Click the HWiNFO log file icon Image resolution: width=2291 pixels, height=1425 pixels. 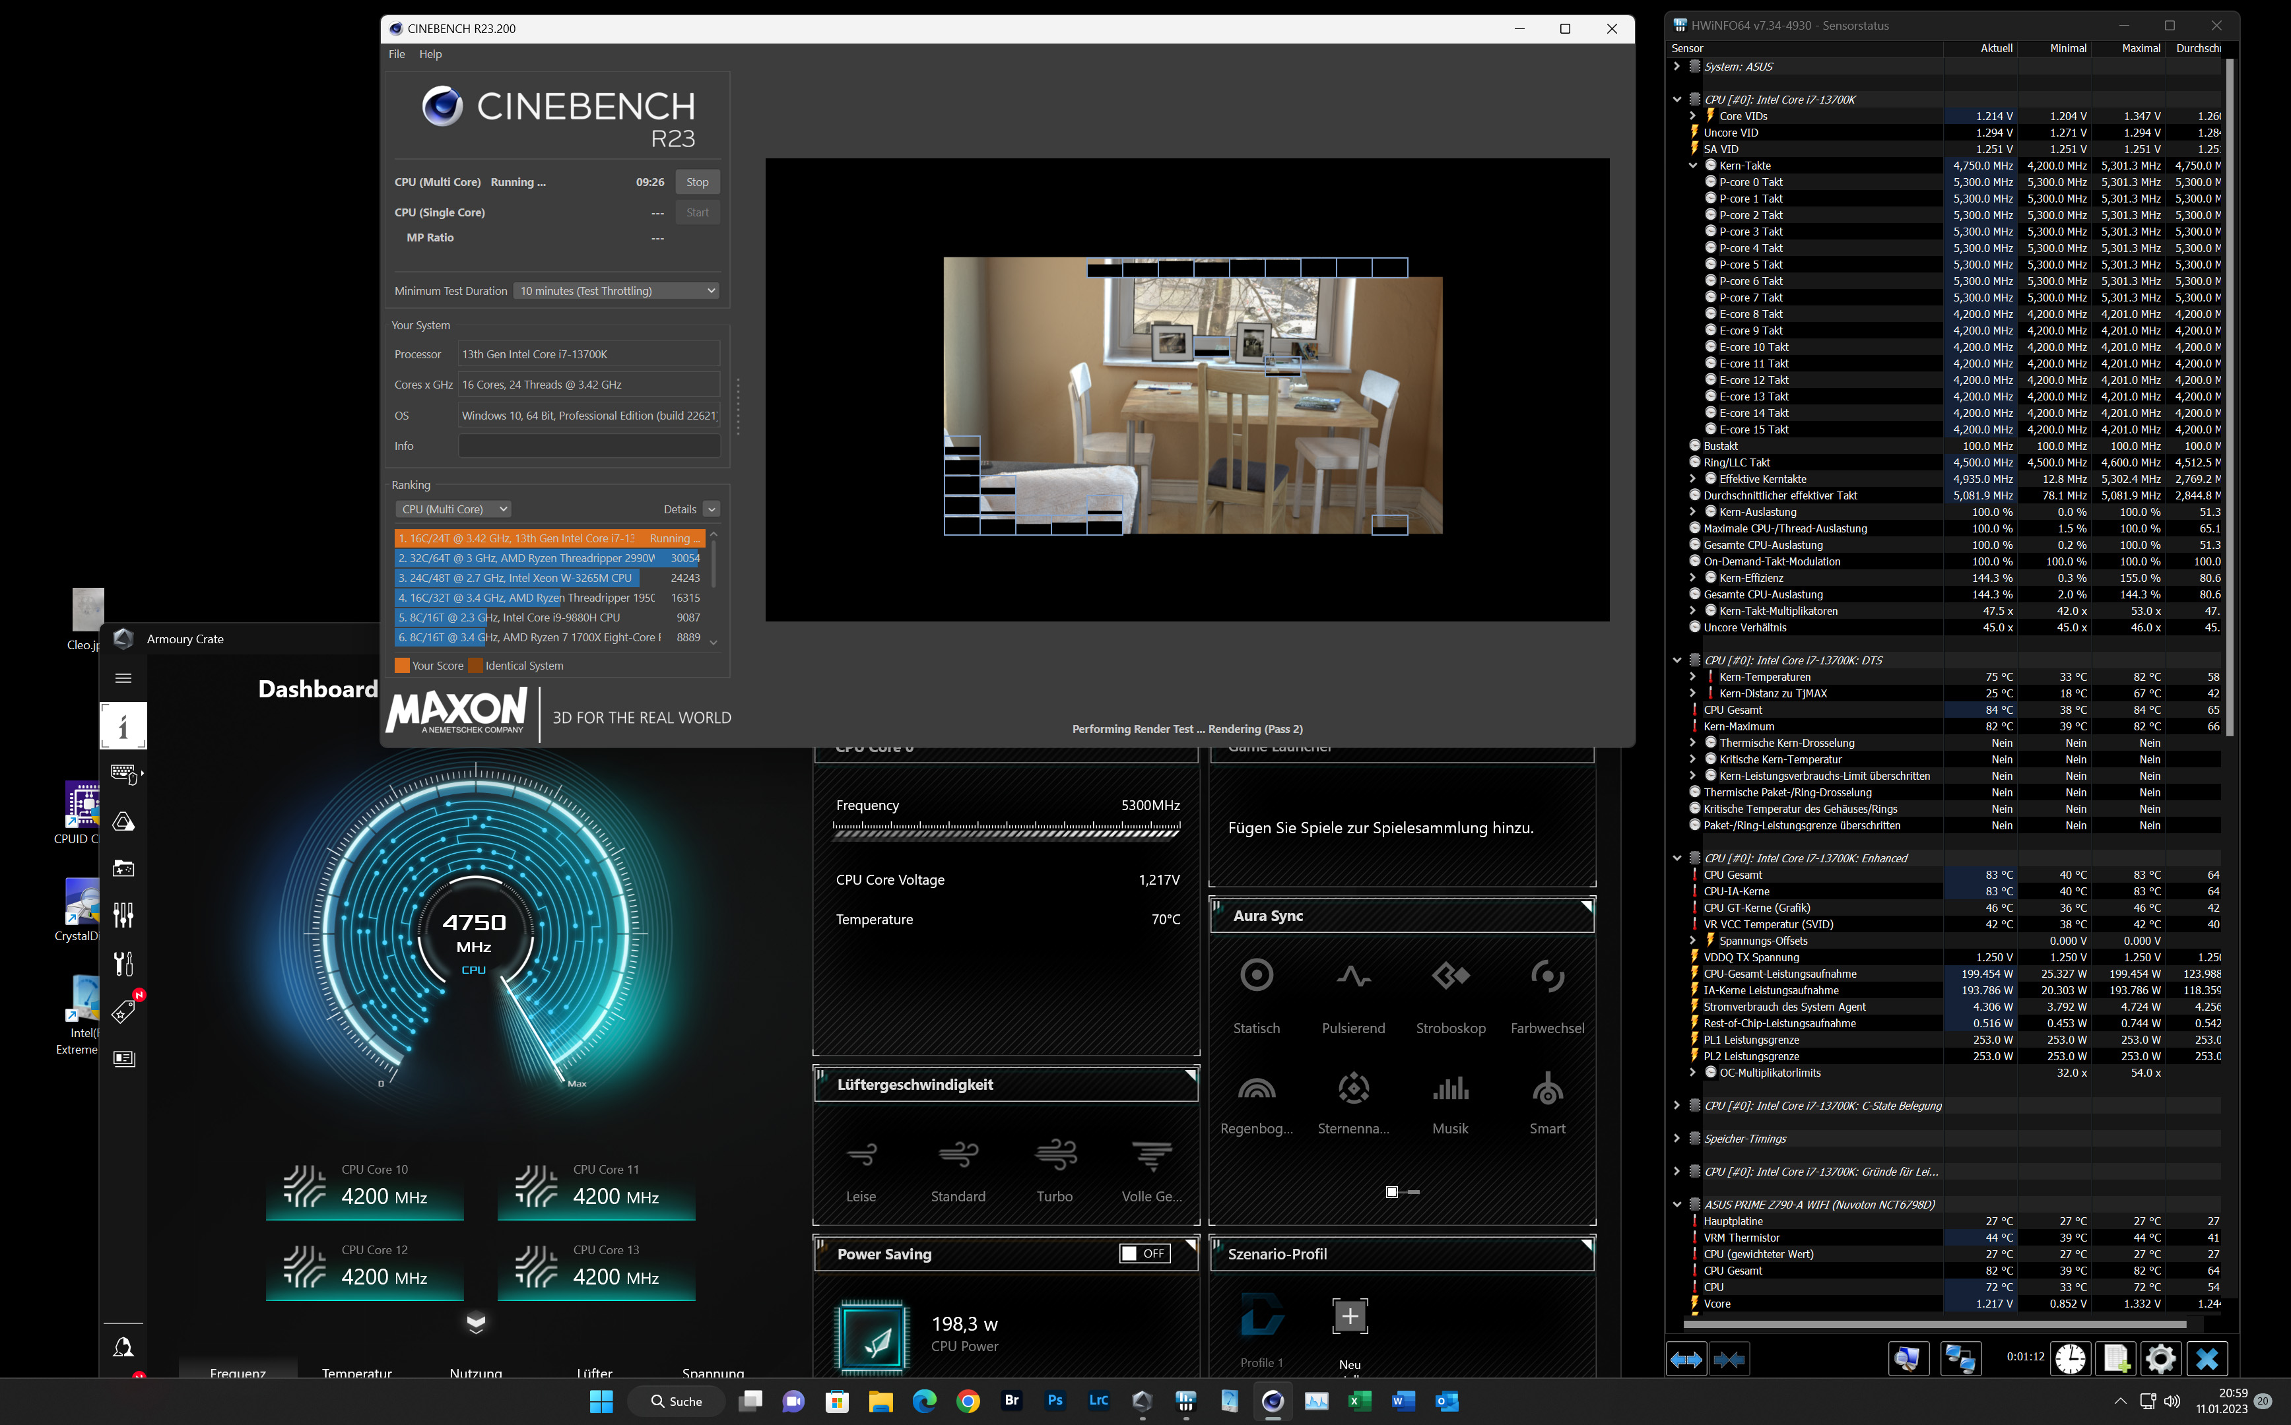point(2115,1358)
